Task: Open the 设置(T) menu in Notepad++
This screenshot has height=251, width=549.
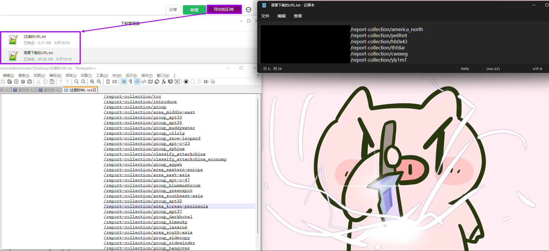Action: click(x=86, y=76)
